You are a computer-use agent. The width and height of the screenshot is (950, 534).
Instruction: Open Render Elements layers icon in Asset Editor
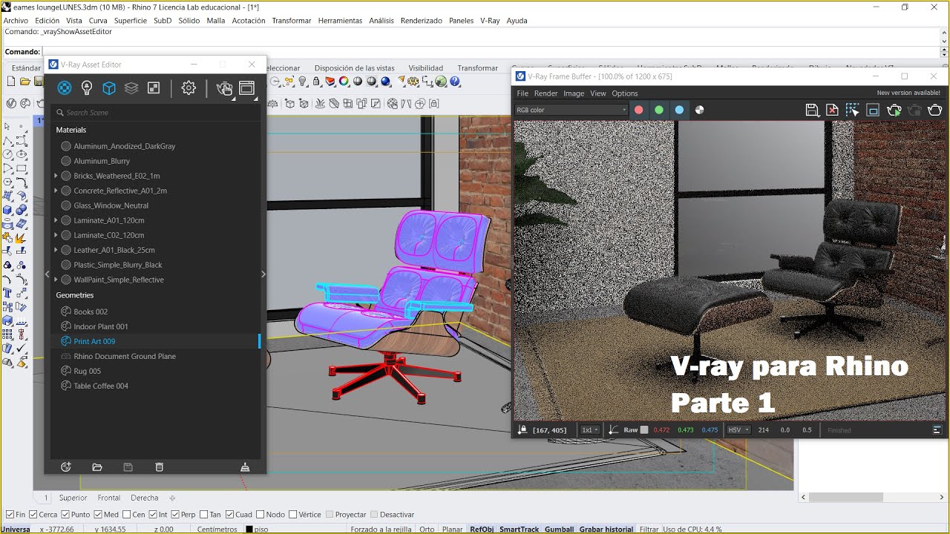coord(131,88)
